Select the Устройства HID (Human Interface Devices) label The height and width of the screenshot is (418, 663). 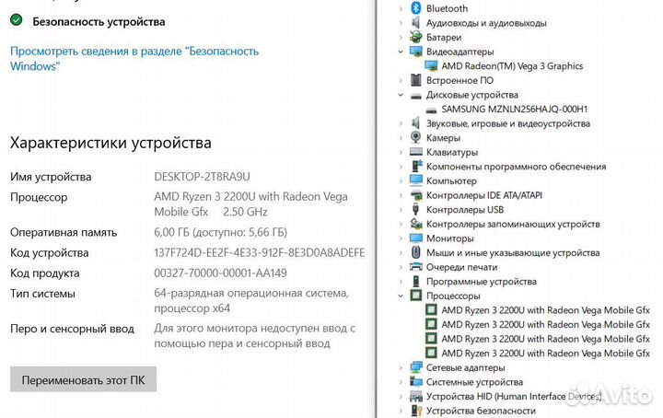click(x=514, y=397)
